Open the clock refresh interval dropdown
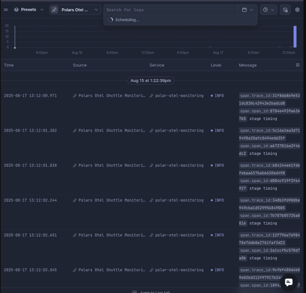Screen dimensions: 306x293 click(x=268, y=10)
